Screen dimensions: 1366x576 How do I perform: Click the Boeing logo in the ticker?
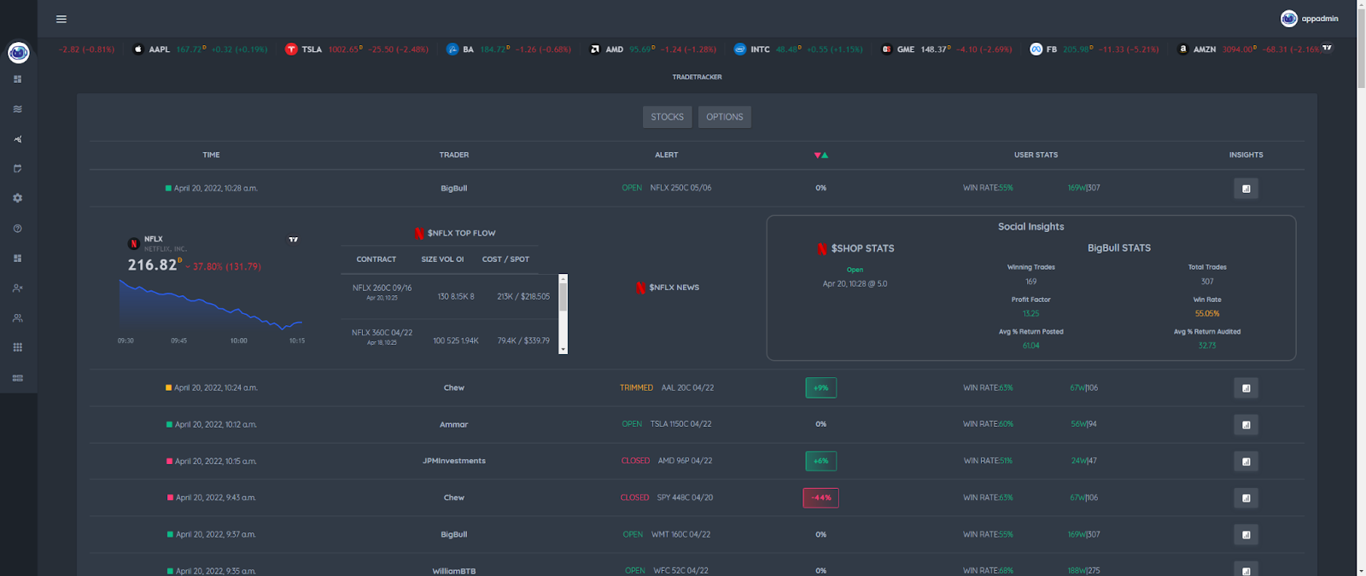click(452, 49)
